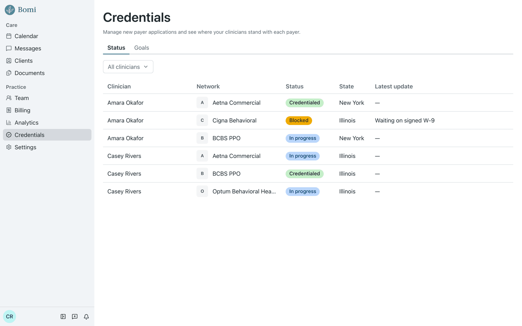Click the Blocked status badge

click(299, 121)
